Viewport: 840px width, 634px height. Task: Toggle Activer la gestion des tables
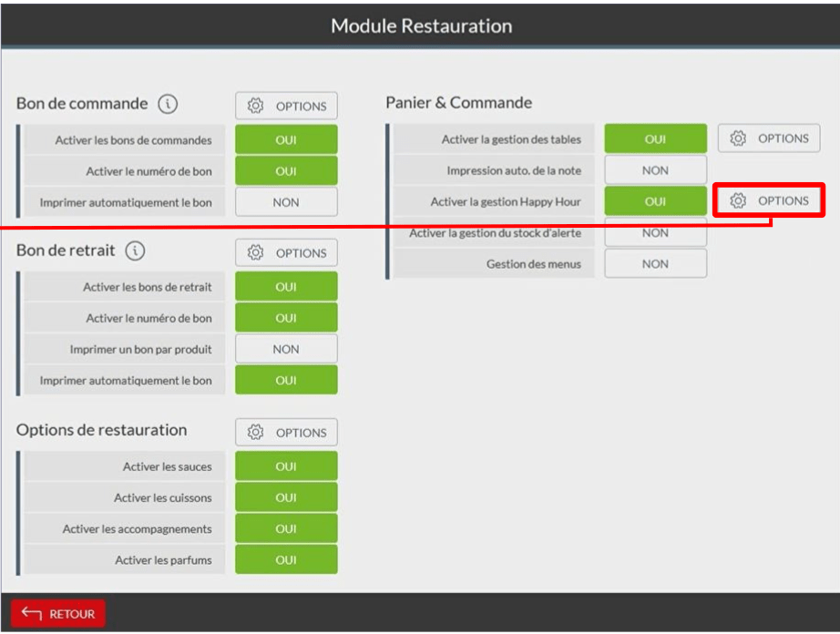[655, 138]
